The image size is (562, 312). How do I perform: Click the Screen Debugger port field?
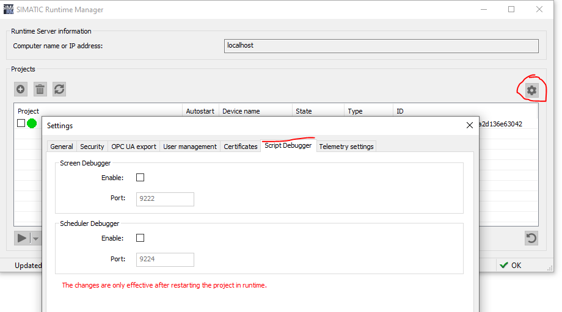pyautogui.click(x=165, y=199)
